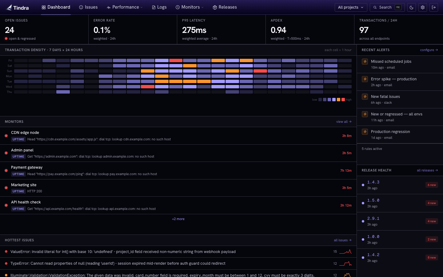Open the New fatal issues alert
The image size is (443, 277).
[400, 99]
